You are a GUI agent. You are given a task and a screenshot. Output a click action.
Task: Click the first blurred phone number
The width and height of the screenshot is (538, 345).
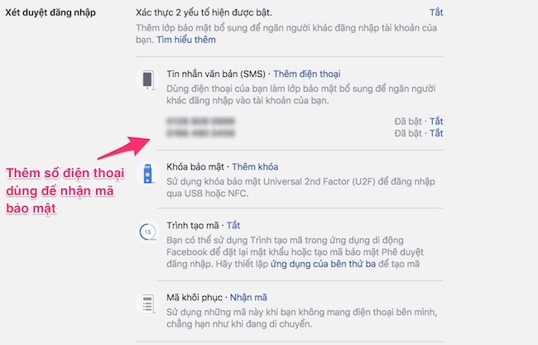[201, 122]
